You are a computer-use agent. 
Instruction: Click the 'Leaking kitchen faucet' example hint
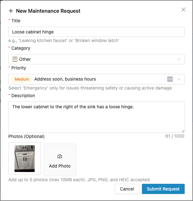point(64,40)
